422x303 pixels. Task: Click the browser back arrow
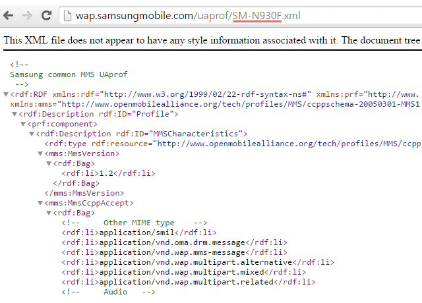pos(10,15)
